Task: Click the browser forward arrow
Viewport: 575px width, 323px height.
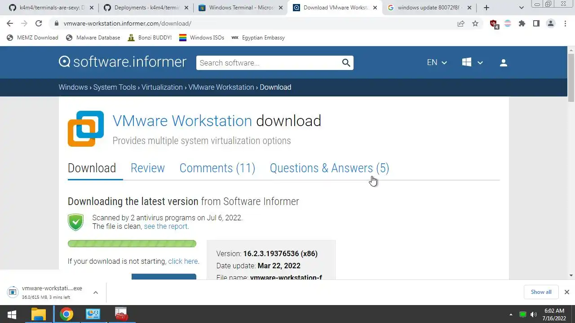Action: 24,24
